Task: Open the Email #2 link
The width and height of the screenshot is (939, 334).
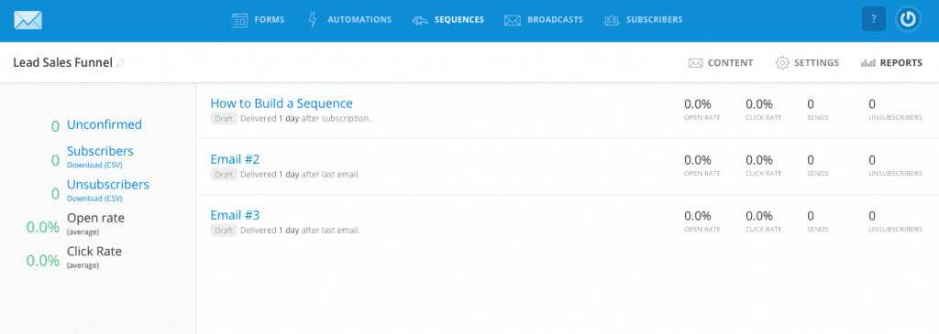Action: coord(235,159)
